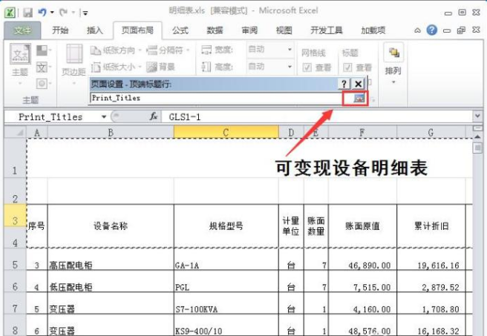The image size is (487, 336).
Task: Minimize the ribbon with the caret icon
Action: pyautogui.click(x=417, y=30)
